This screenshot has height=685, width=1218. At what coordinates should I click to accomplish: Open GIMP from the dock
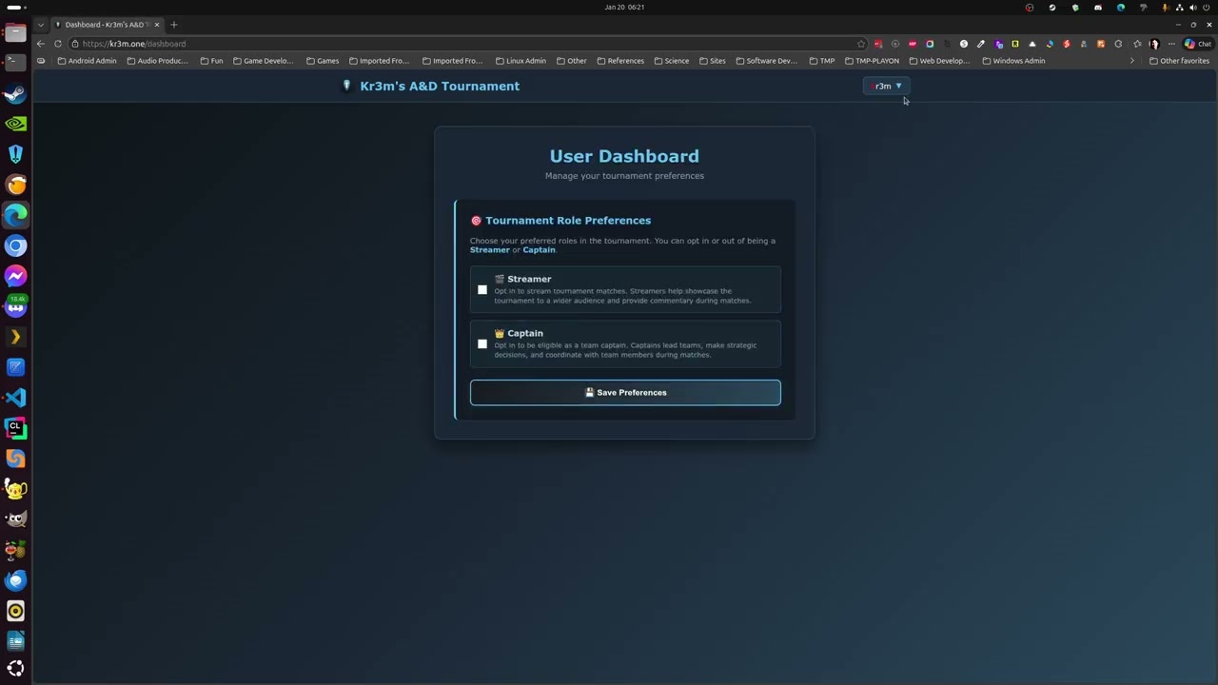pyautogui.click(x=15, y=519)
